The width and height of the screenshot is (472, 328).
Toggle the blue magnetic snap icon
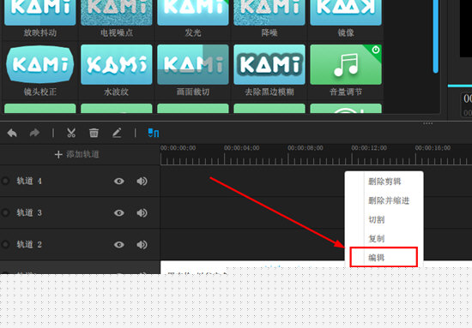[x=154, y=133]
